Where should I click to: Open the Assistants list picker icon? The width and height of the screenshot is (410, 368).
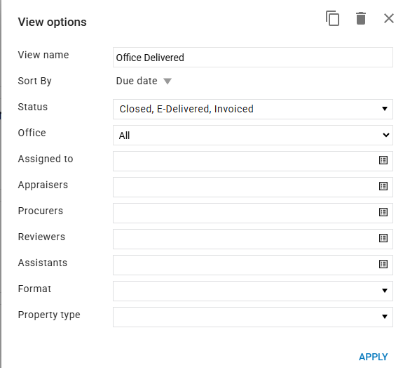point(383,264)
